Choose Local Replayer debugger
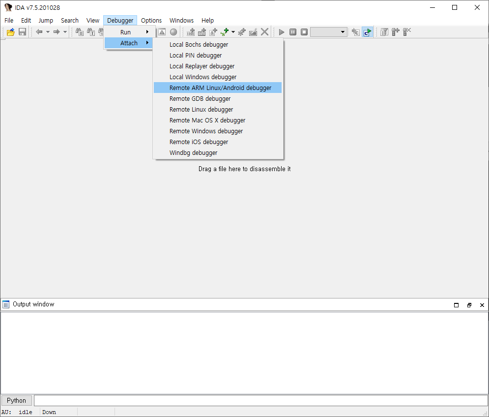Screen dimensions: 489x417 tap(218, 66)
